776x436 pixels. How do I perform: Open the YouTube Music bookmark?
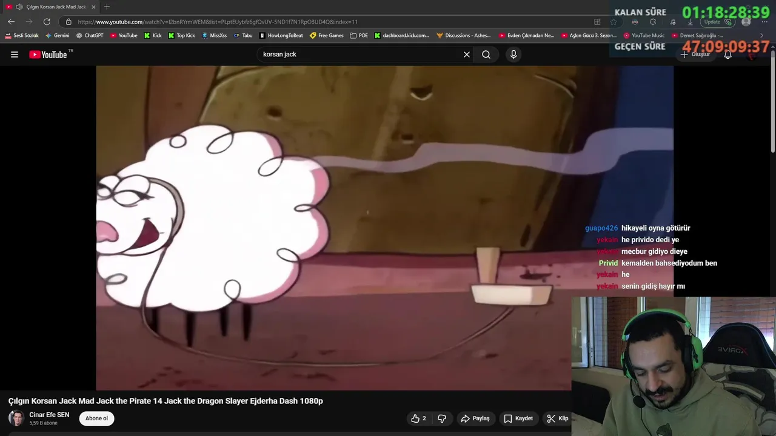[644, 36]
